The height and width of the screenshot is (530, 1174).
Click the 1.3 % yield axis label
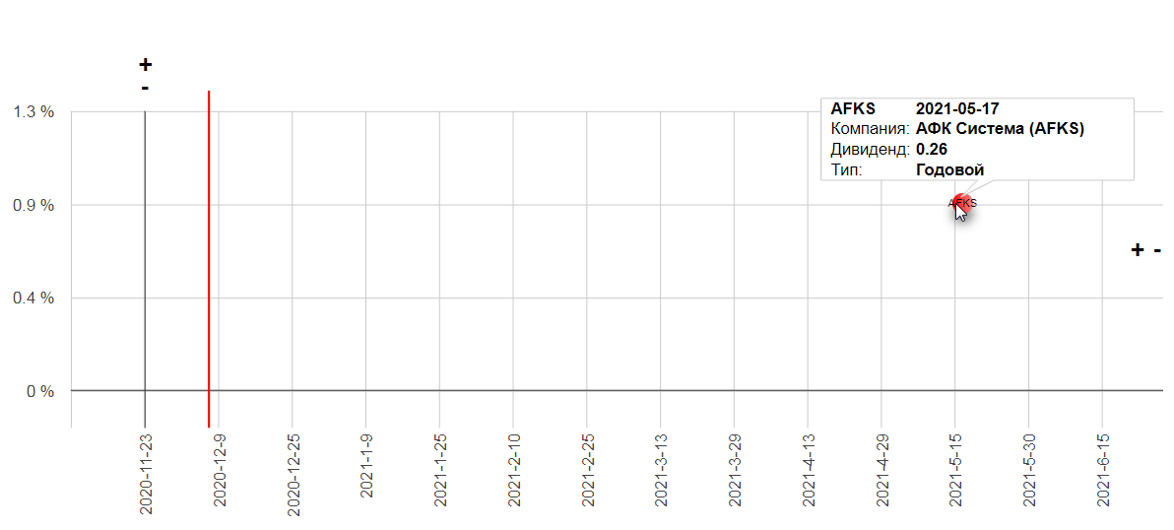click(34, 112)
